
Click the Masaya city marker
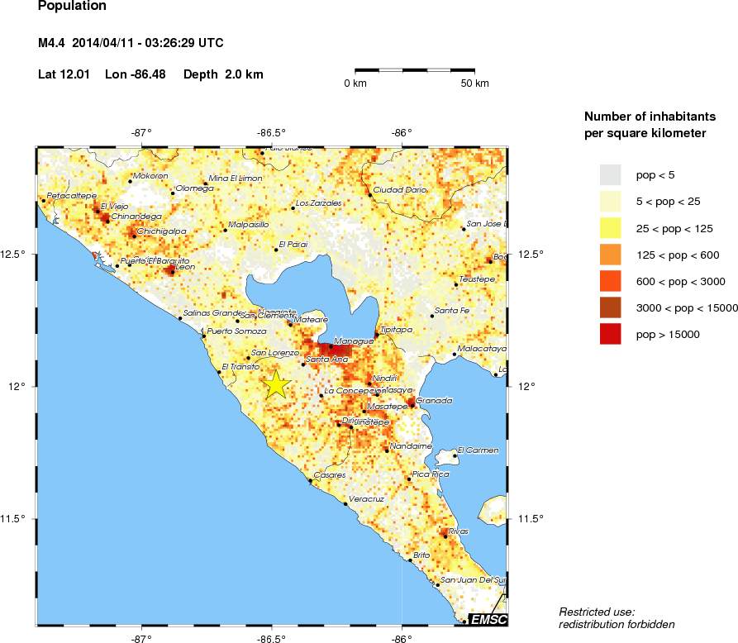coord(377,396)
